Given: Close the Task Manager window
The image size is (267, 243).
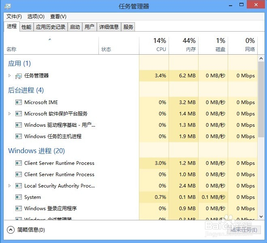Looking at the screenshot, I should pos(256,4).
